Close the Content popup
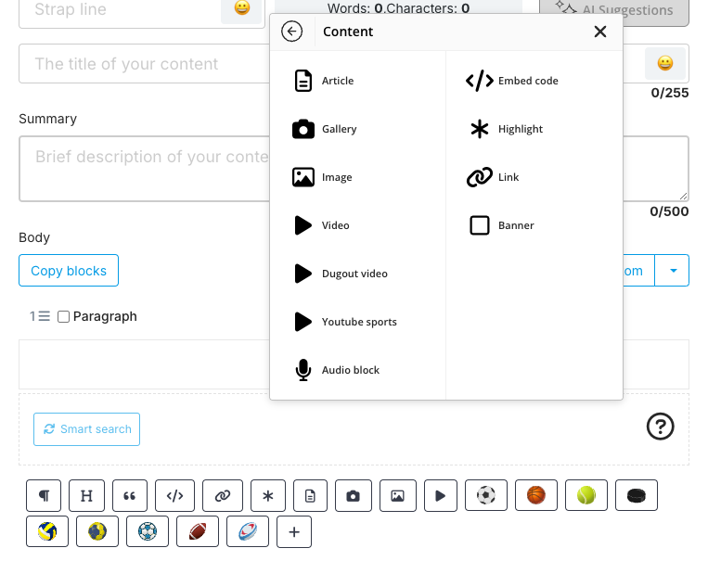Viewport: 708px width, 561px height. 600,32
